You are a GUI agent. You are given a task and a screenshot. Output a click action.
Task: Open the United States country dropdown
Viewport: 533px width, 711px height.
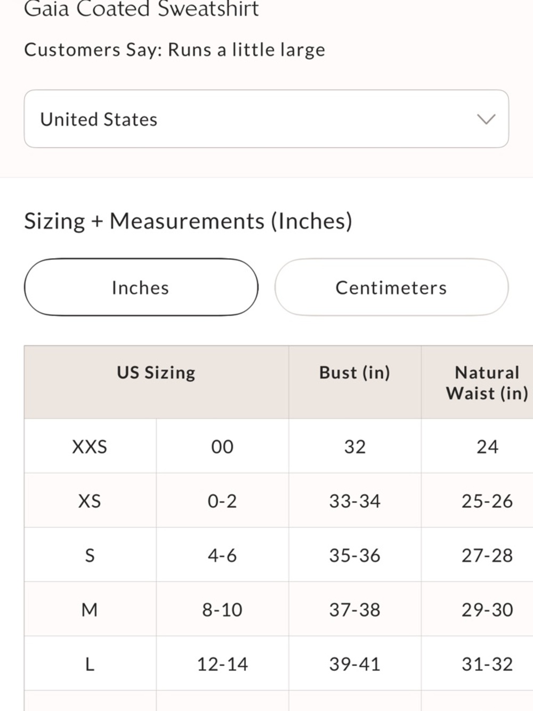click(266, 119)
